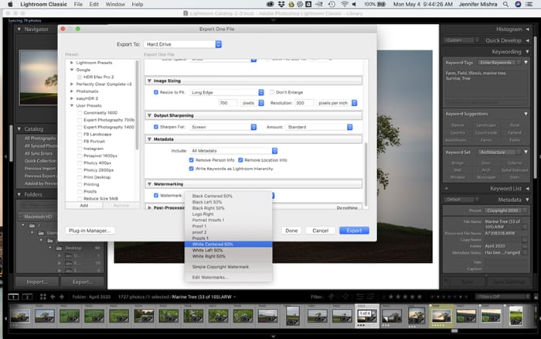Collapse the Image Sizing section
Image resolution: width=541 pixels, height=339 pixels.
149,80
